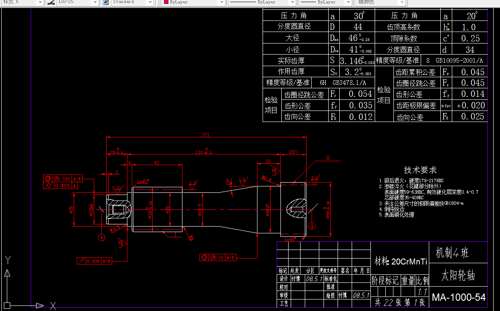Click the table style icon beside Standard
Image resolution: width=500 pixels, height=311 pixels.
point(106,2)
